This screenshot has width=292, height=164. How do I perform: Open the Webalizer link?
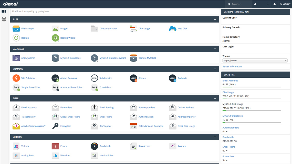(65, 156)
